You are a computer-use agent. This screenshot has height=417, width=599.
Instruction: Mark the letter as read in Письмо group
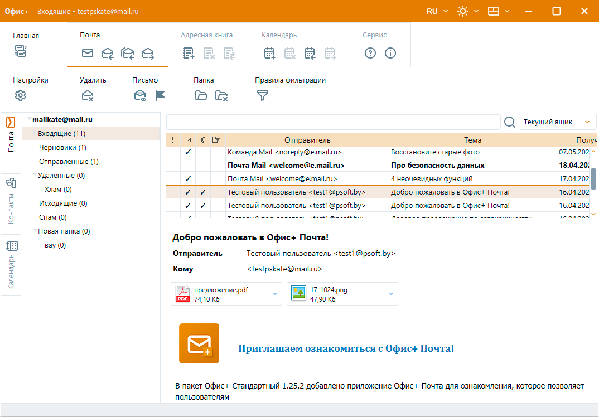pos(139,95)
